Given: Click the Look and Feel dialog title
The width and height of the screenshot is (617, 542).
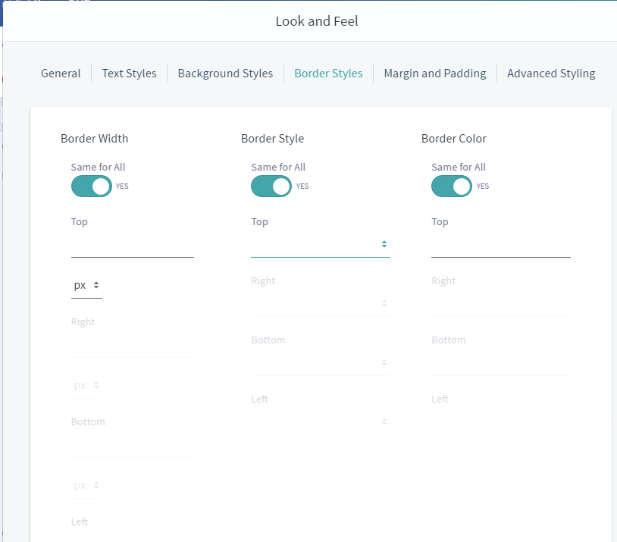Looking at the screenshot, I should coord(317,21).
